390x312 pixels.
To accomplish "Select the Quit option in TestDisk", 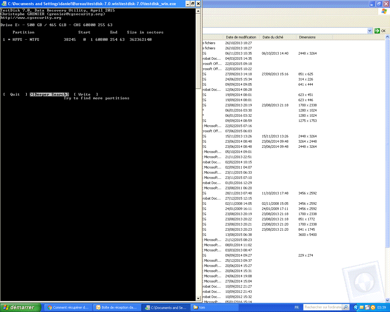I will click(15, 94).
